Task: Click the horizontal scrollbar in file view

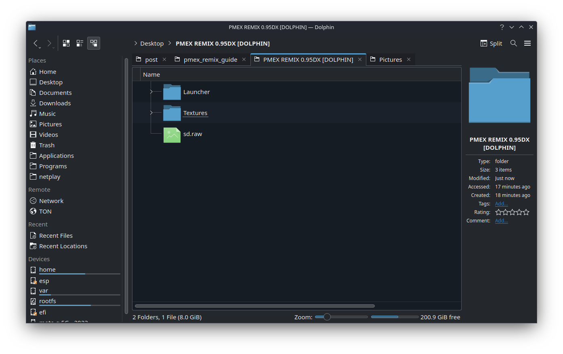Action: click(255, 306)
